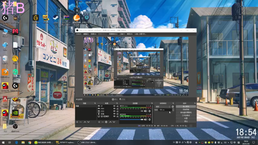Mute the desktop audio speaker icon
Viewport: 258px width, 145px height.
point(146,120)
